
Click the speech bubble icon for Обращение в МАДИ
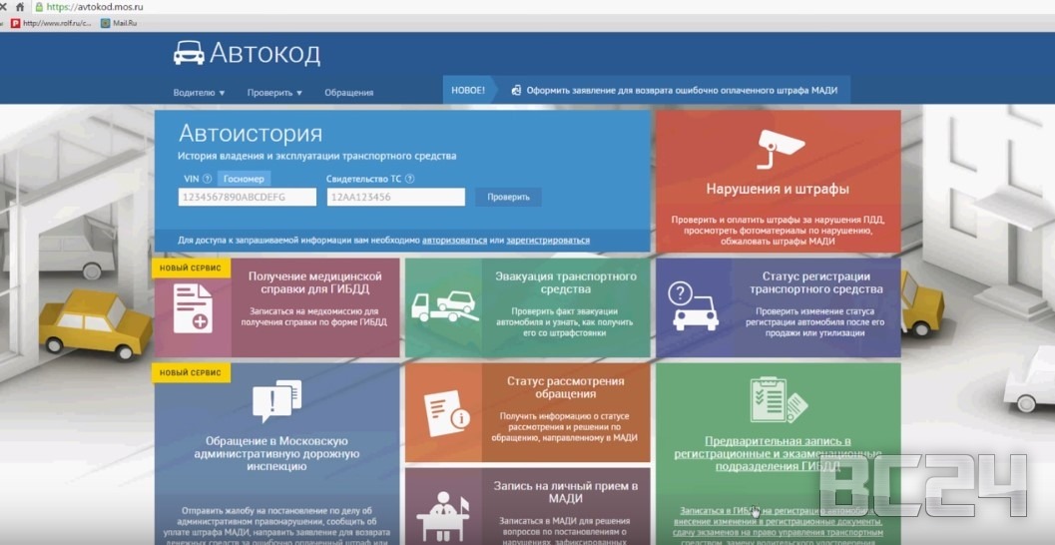[x=276, y=400]
